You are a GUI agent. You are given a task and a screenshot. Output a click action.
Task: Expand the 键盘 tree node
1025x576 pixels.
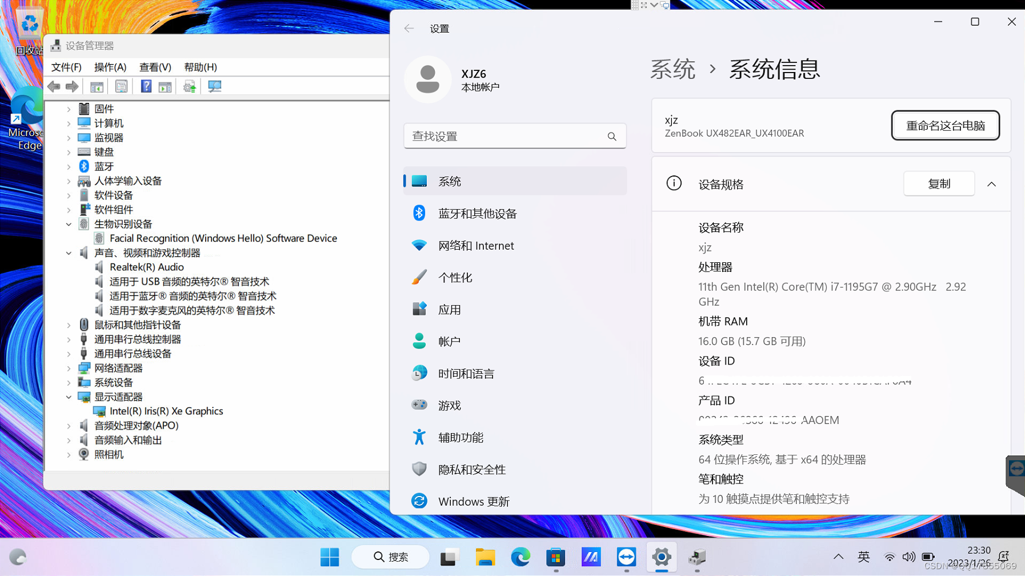[69, 152]
